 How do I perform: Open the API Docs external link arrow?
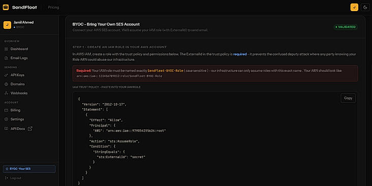[x=30, y=128]
